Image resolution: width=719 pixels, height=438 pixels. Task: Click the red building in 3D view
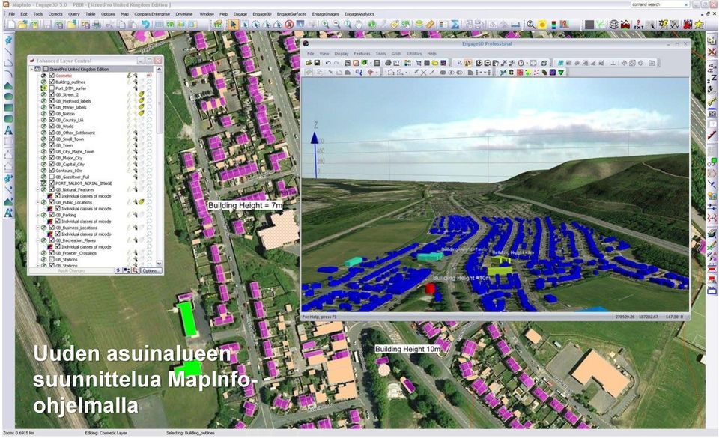[430, 288]
